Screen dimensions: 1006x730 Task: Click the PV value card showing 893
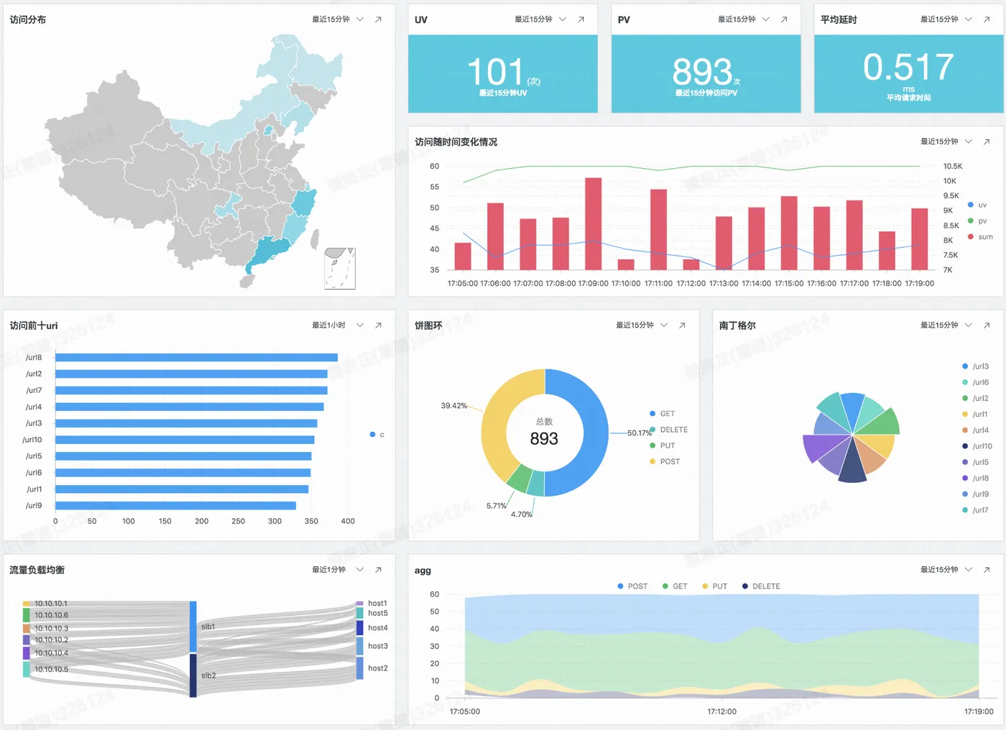pyautogui.click(x=706, y=74)
